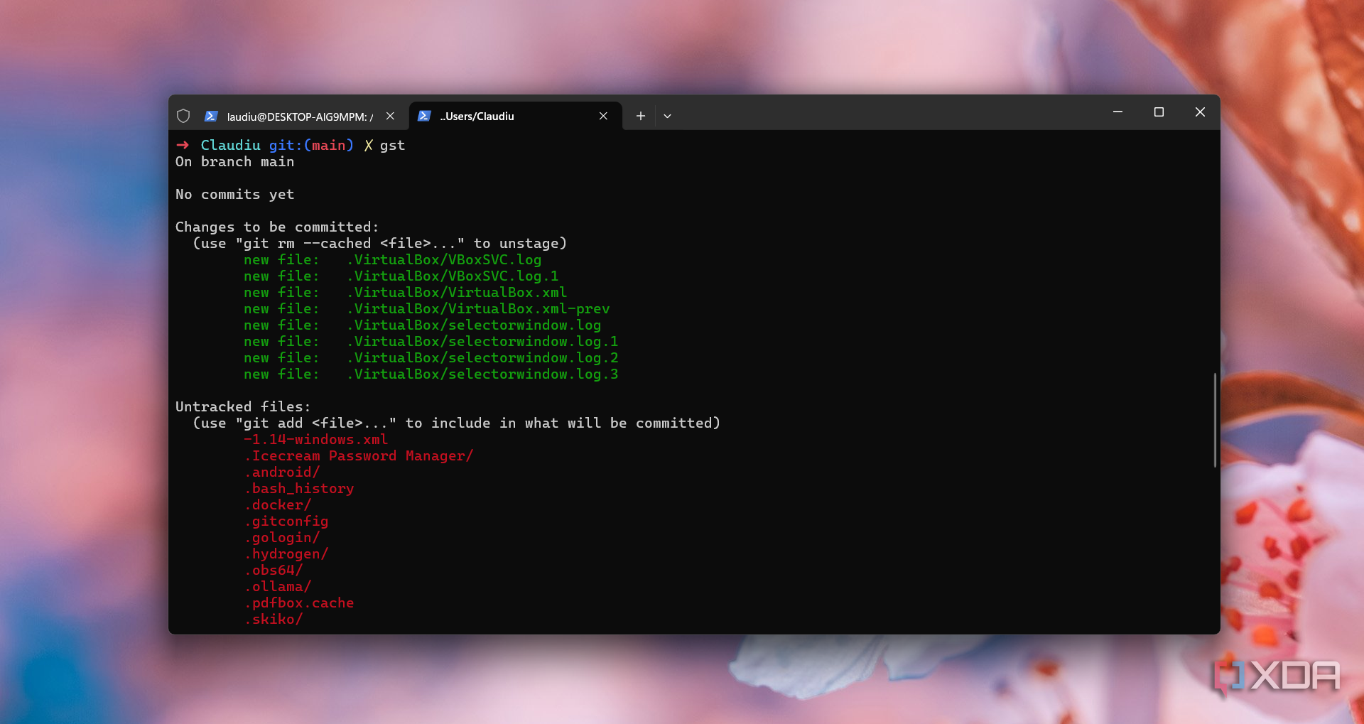
Task: Click the .android/ untracked entry
Action: point(282,472)
